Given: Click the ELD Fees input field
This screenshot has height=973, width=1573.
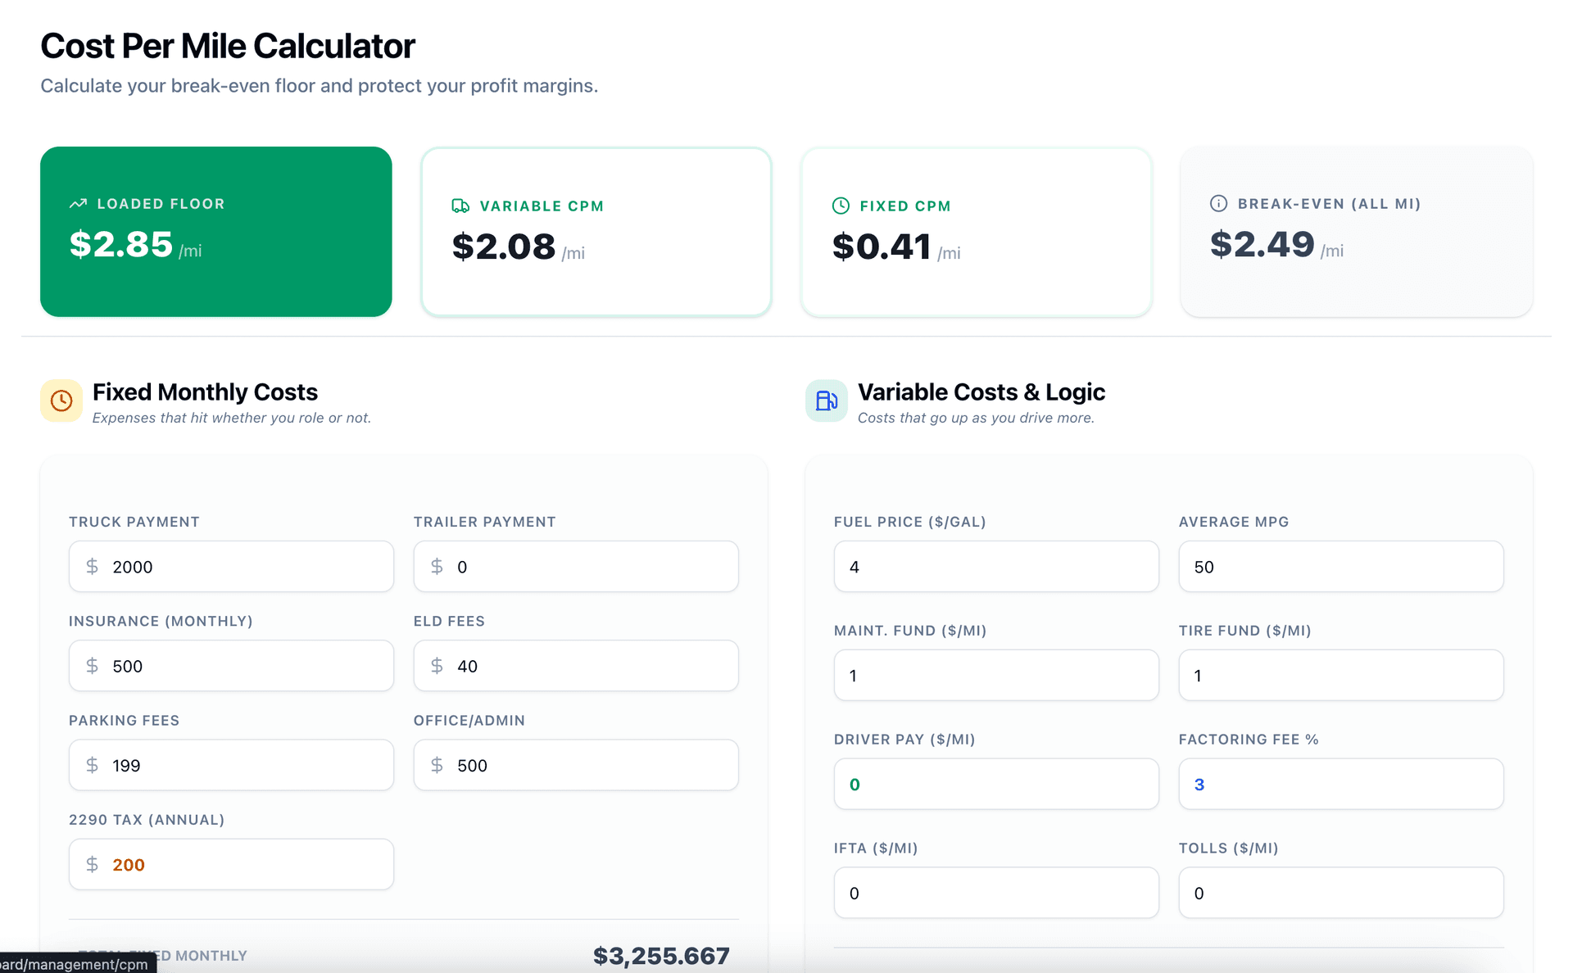Looking at the screenshot, I should pyautogui.click(x=576, y=666).
